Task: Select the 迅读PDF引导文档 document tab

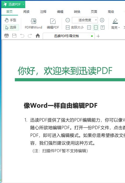Action: (x=69, y=36)
